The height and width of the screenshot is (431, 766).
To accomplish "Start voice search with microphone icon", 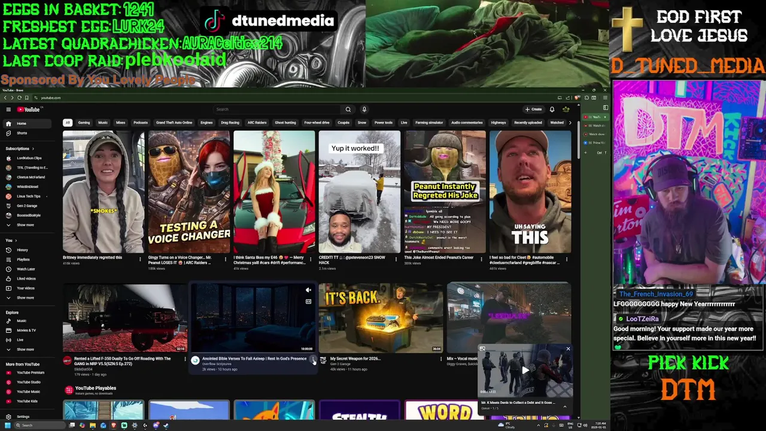I will click(364, 110).
